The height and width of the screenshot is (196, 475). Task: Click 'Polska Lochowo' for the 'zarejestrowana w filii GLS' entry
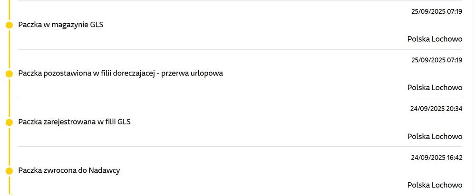[x=435, y=136]
